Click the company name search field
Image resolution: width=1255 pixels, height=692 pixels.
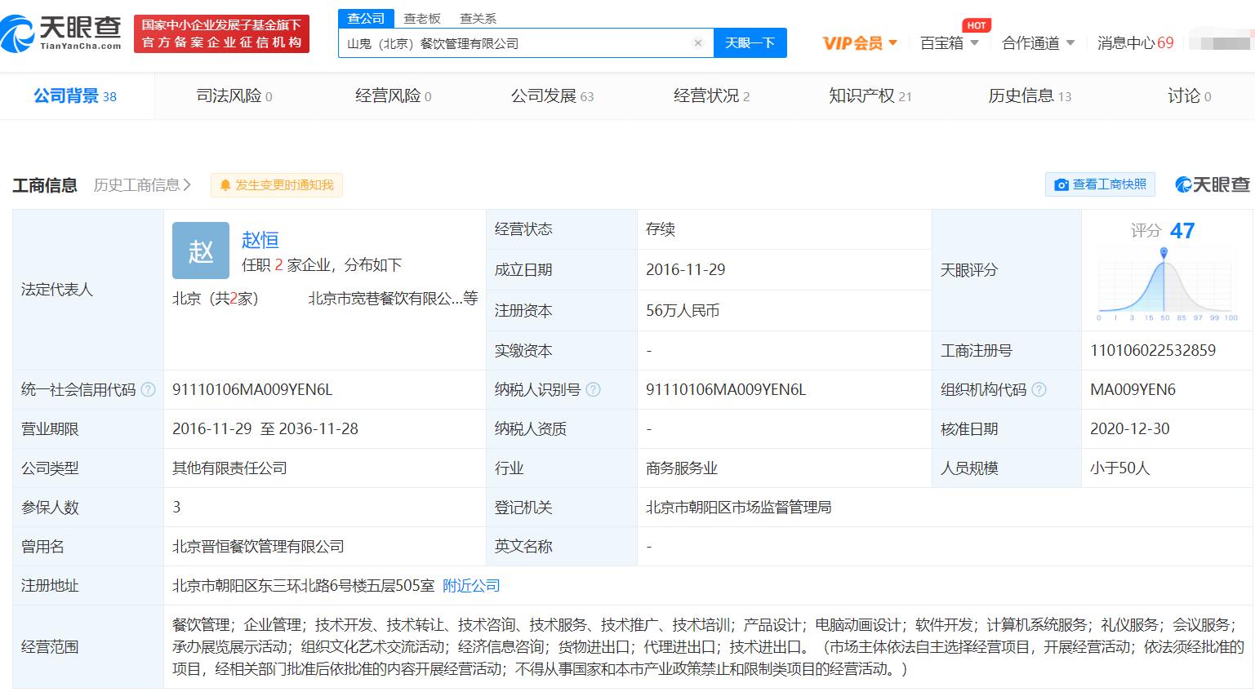click(514, 43)
